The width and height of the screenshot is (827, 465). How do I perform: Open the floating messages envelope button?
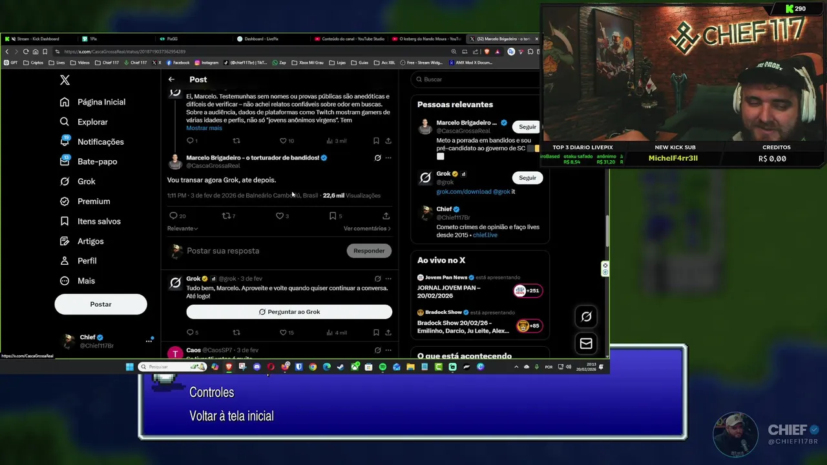[x=586, y=344]
